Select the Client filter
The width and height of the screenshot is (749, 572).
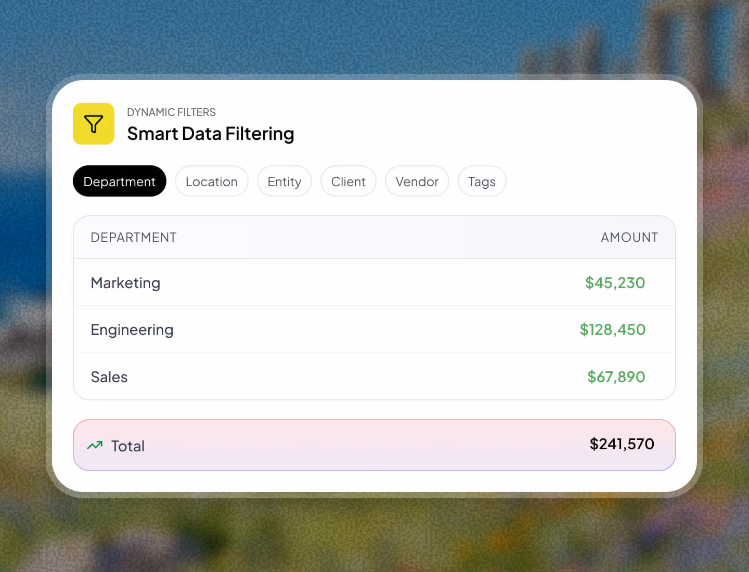click(x=348, y=181)
